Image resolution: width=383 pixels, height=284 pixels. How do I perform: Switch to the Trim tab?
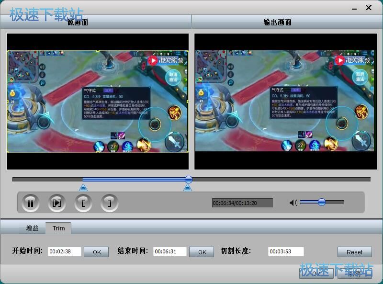click(x=58, y=228)
